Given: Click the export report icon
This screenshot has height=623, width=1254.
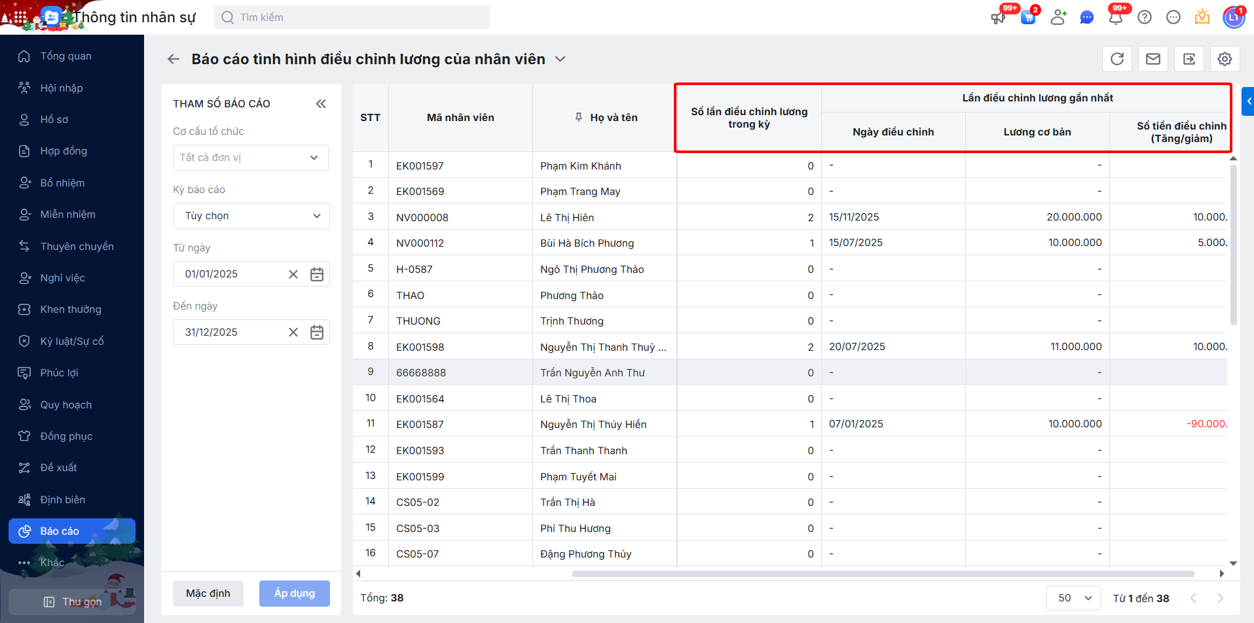Looking at the screenshot, I should pyautogui.click(x=1189, y=59).
